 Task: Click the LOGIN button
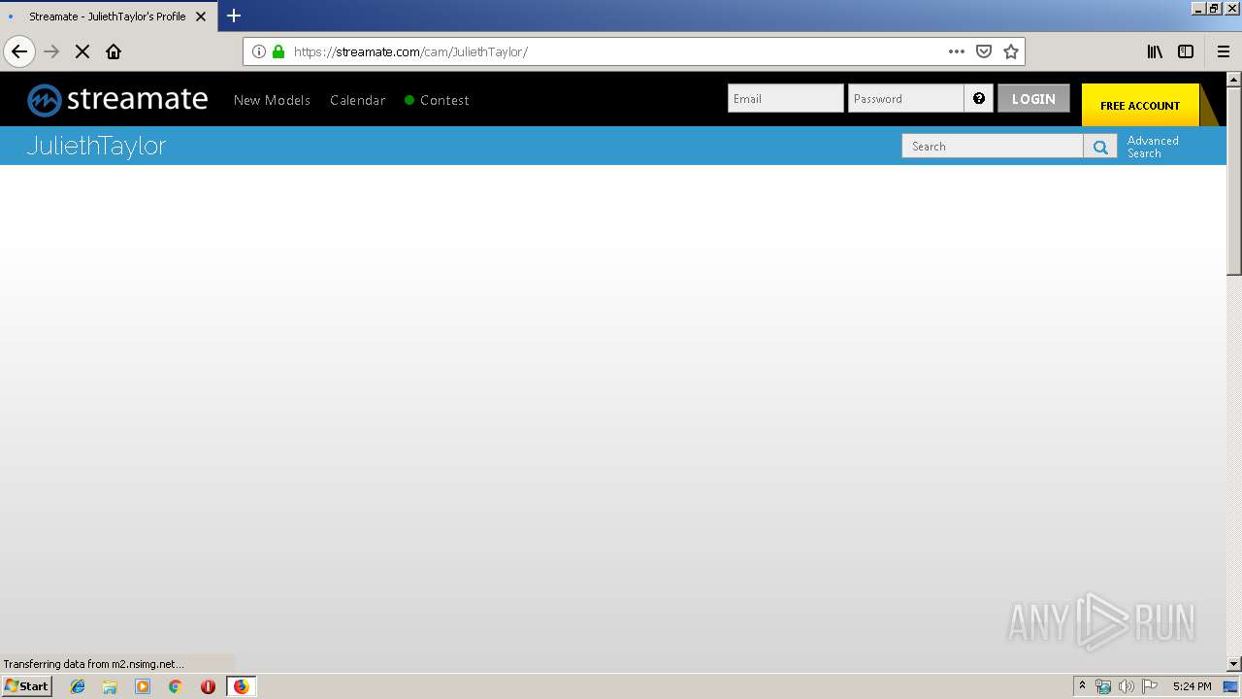1033,98
